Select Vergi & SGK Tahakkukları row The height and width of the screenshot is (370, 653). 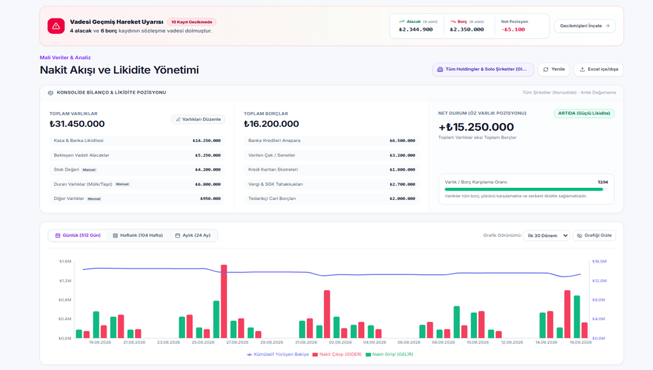[332, 184]
